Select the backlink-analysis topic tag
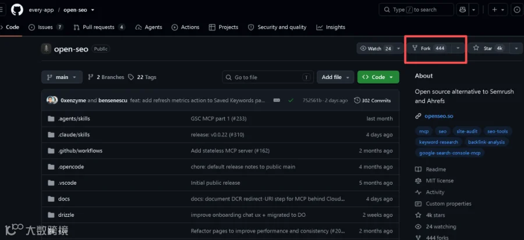The image size is (524, 240). pyautogui.click(x=486, y=142)
